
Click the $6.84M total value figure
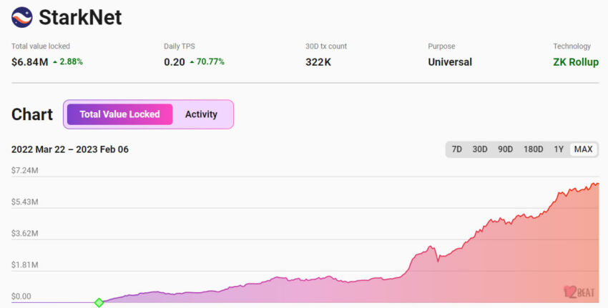(29, 62)
